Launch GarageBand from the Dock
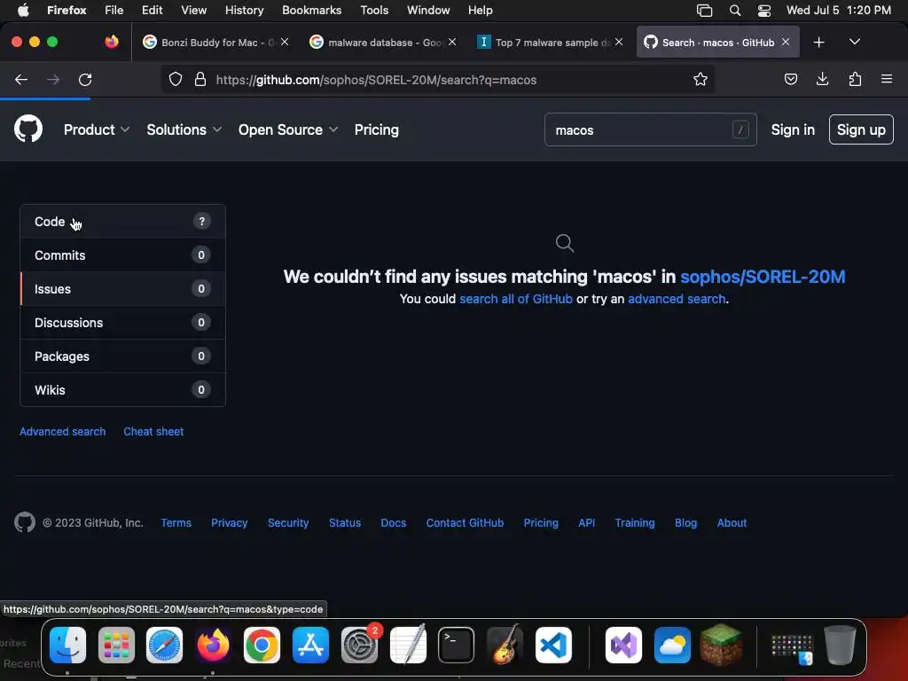Viewport: 908px width, 681px height. click(505, 646)
